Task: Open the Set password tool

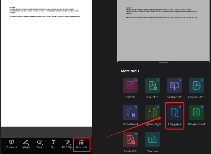Action: pyautogui.click(x=130, y=112)
